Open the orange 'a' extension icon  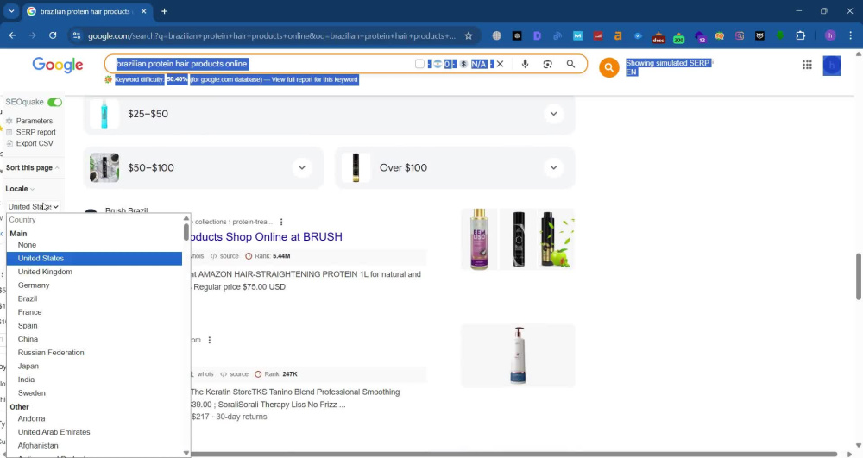click(x=618, y=35)
